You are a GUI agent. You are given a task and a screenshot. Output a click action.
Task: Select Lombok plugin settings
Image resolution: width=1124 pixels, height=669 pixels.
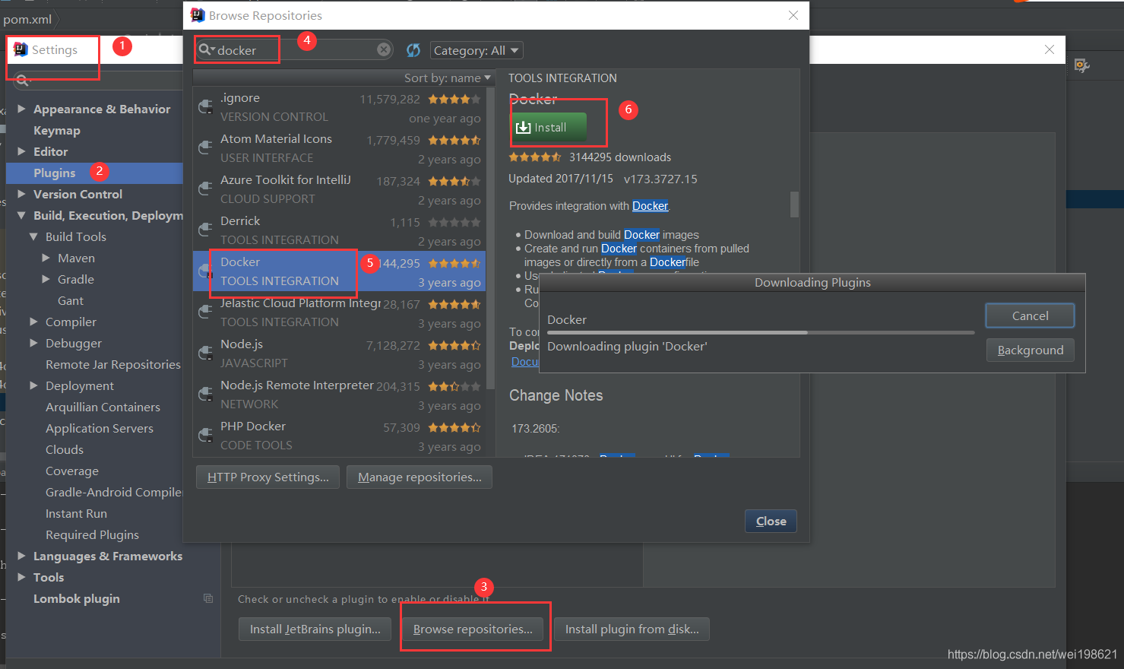(77, 598)
